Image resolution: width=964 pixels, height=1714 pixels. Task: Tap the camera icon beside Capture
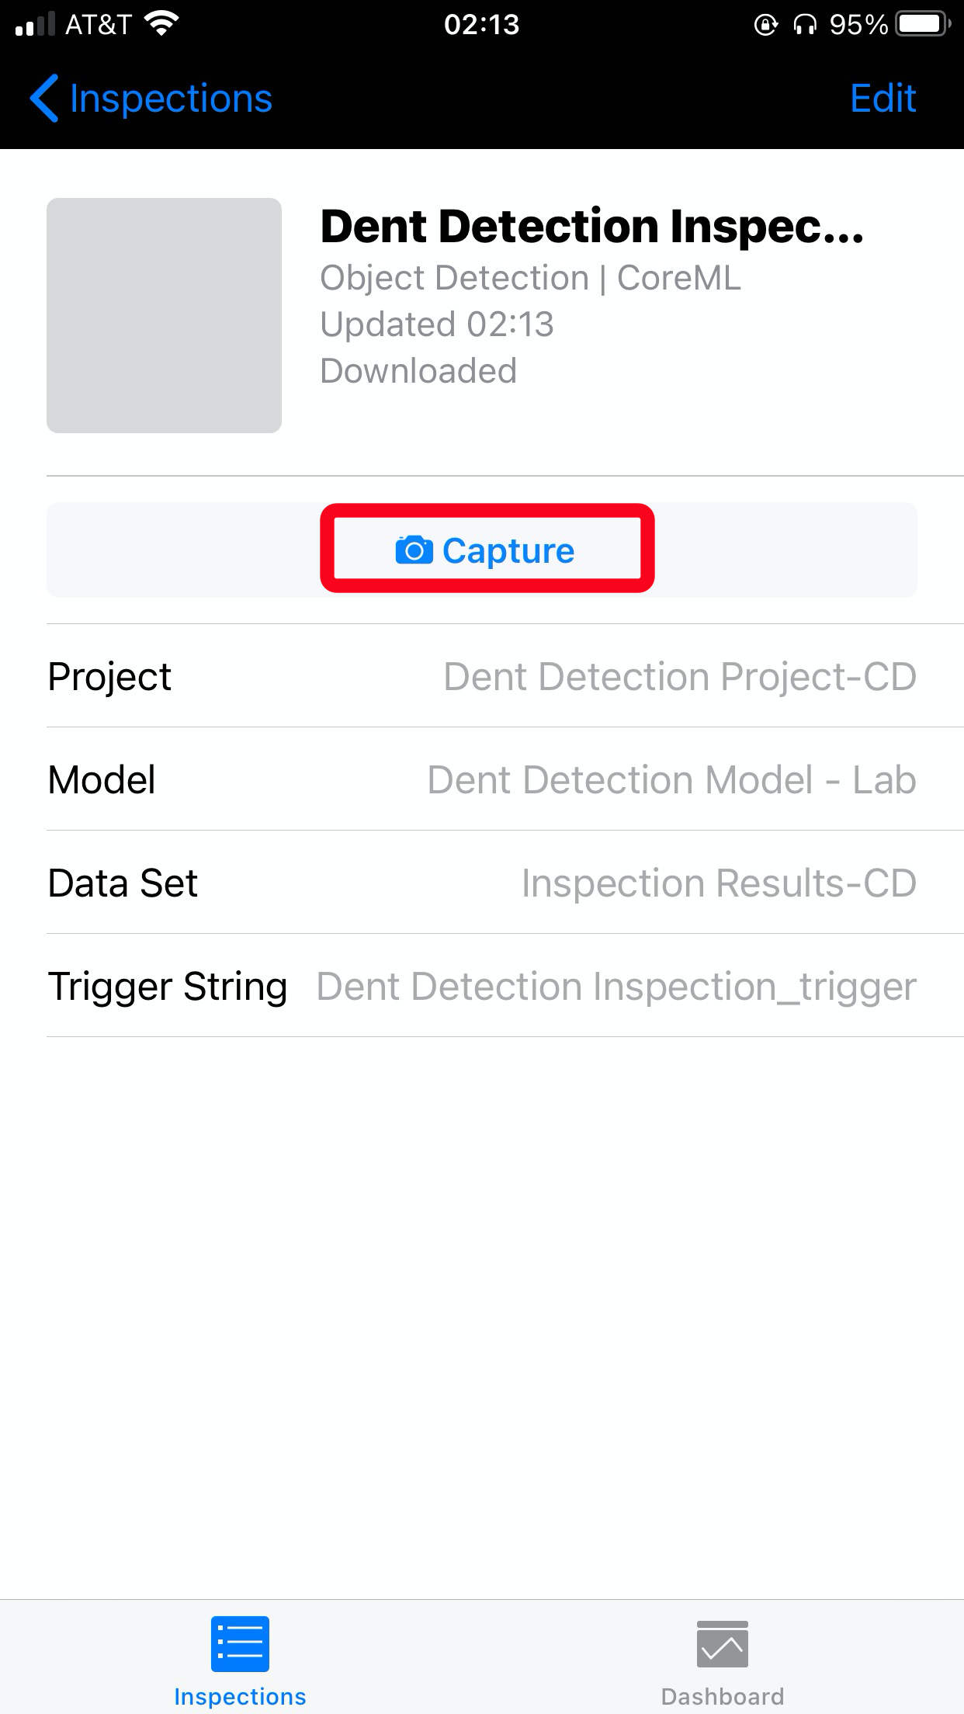coord(414,550)
